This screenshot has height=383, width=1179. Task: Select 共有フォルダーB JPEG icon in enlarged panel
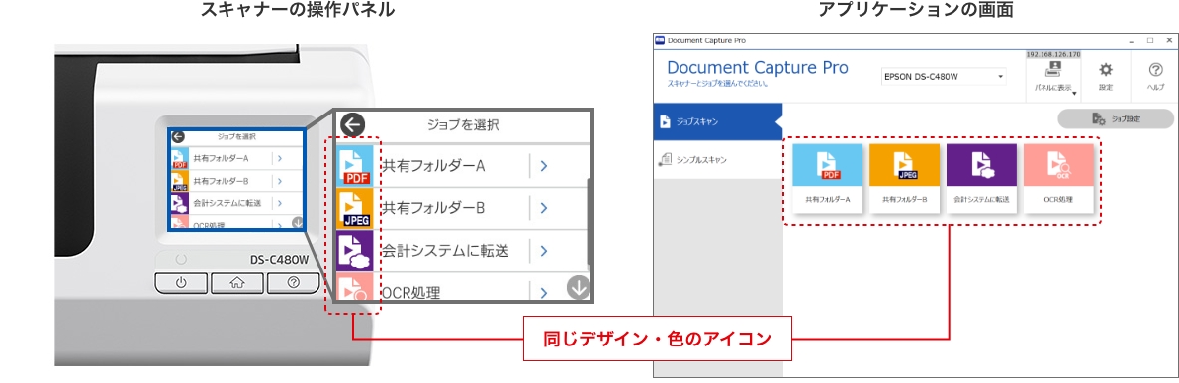355,208
